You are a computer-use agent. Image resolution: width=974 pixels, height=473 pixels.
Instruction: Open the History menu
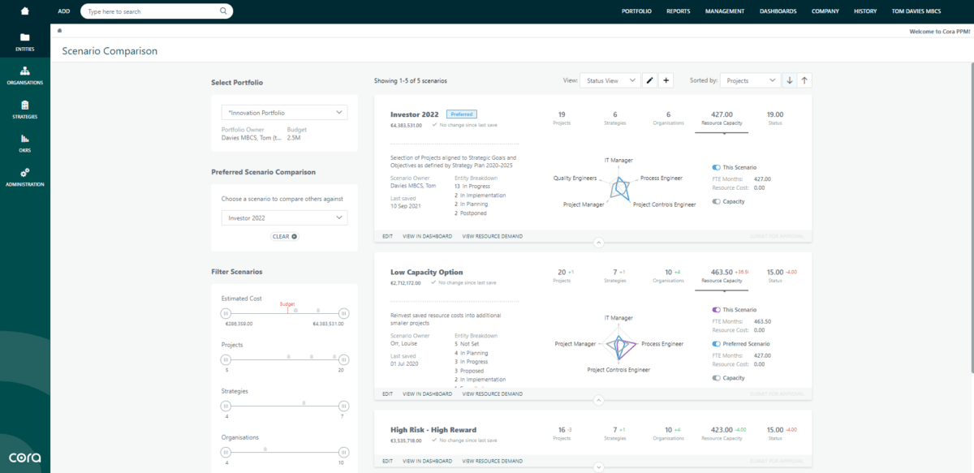coord(865,11)
